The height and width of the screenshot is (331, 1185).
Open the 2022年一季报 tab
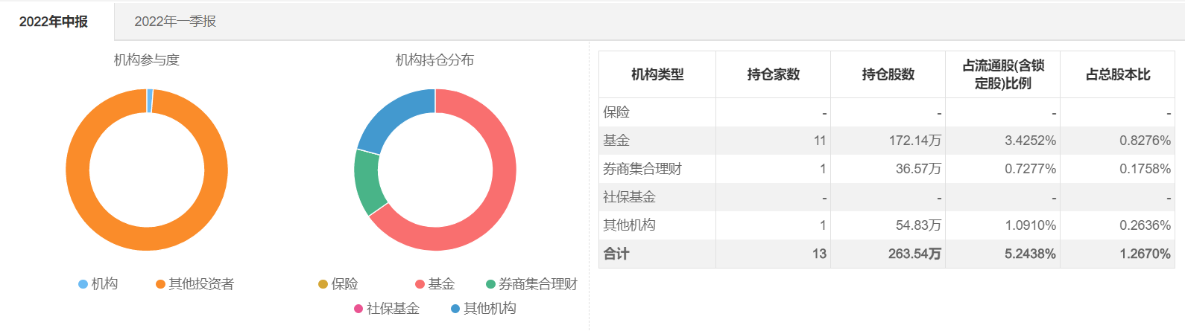click(x=175, y=22)
